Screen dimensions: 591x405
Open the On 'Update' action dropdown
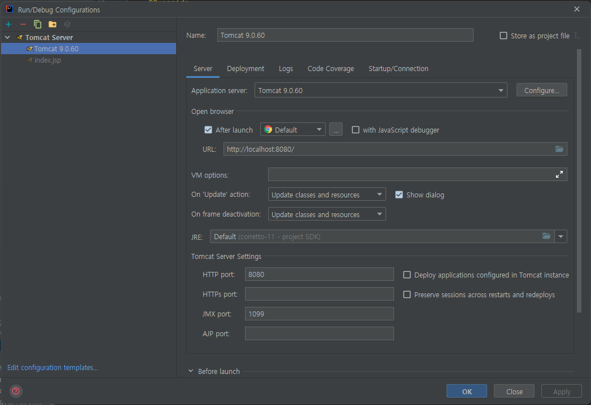[x=327, y=195]
